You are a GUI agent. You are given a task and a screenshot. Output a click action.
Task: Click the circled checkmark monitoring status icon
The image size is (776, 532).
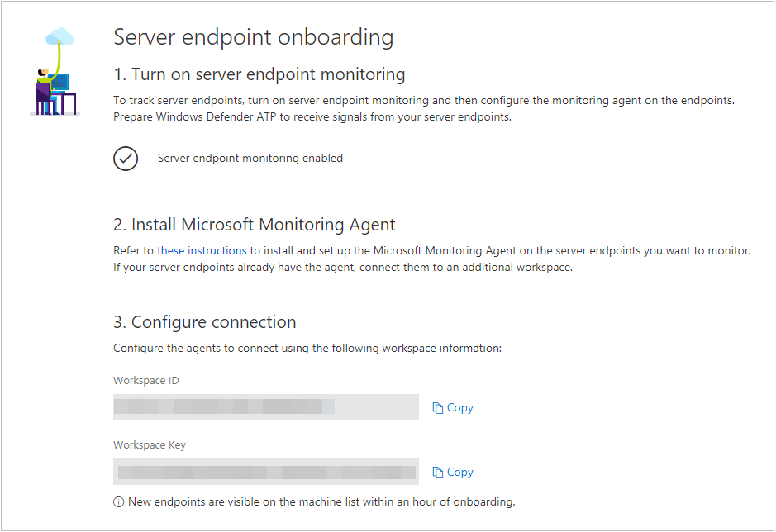pyautogui.click(x=126, y=159)
